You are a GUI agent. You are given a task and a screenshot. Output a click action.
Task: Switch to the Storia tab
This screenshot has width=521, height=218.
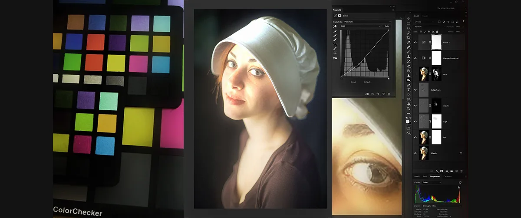point(417,176)
